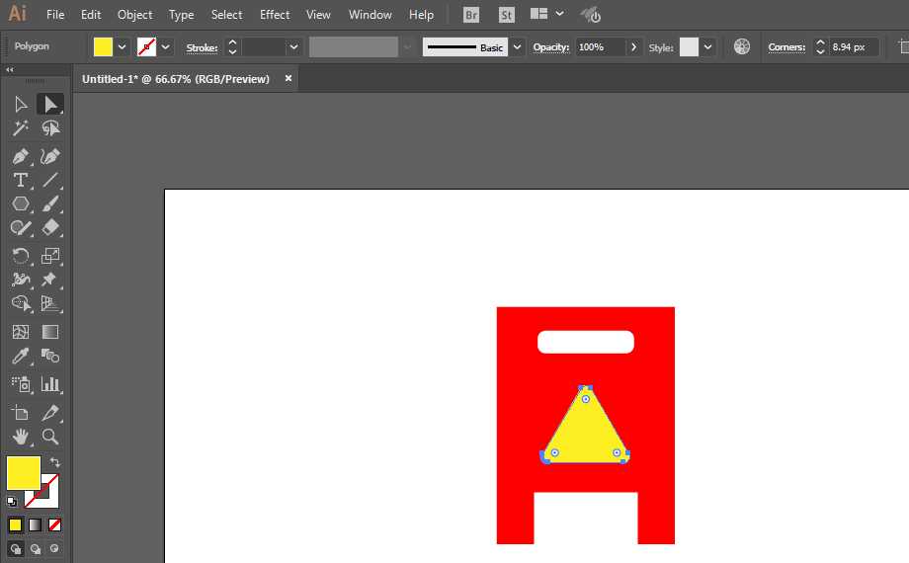Select the Type tool
The width and height of the screenshot is (909, 563).
point(20,180)
